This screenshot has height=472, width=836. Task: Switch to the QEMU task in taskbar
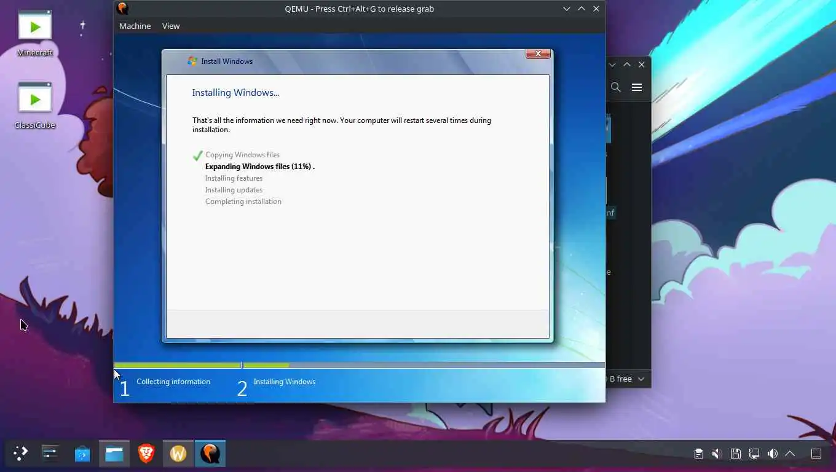click(210, 454)
